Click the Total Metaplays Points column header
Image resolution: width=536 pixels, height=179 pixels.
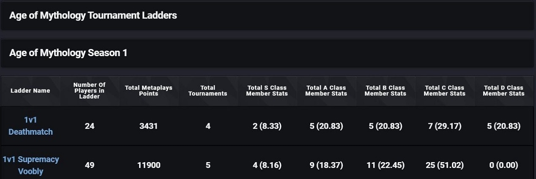pos(148,91)
